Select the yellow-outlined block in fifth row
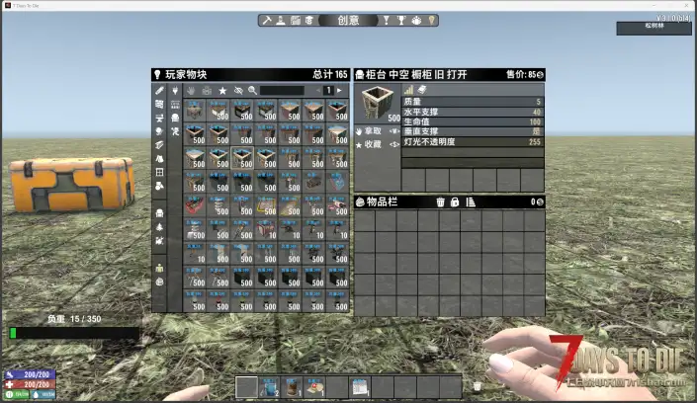This screenshot has height=403, width=697. click(x=266, y=205)
